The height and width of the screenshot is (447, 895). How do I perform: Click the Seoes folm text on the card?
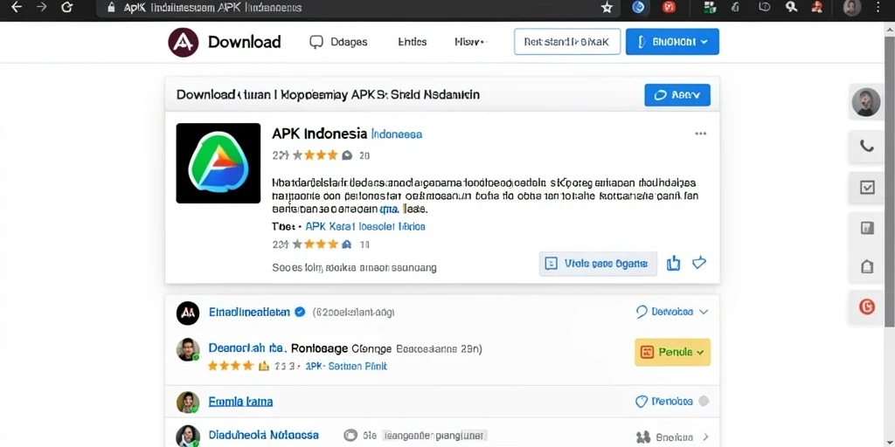click(354, 267)
